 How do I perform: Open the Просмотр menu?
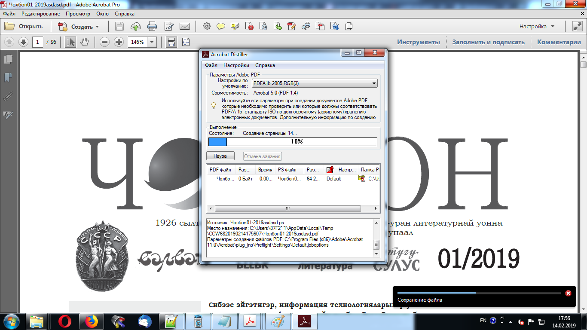point(78,14)
